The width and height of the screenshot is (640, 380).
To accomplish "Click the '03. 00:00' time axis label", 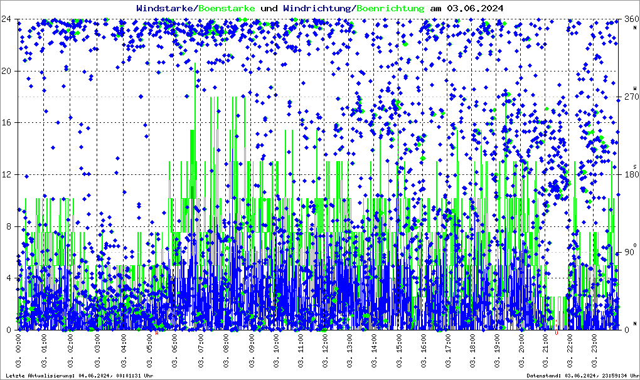I will click(19, 350).
